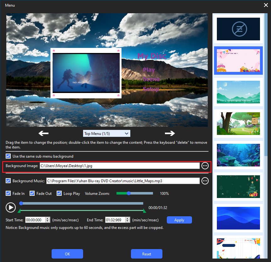Browse for a background music file
271x262 pixels.
[205, 181]
